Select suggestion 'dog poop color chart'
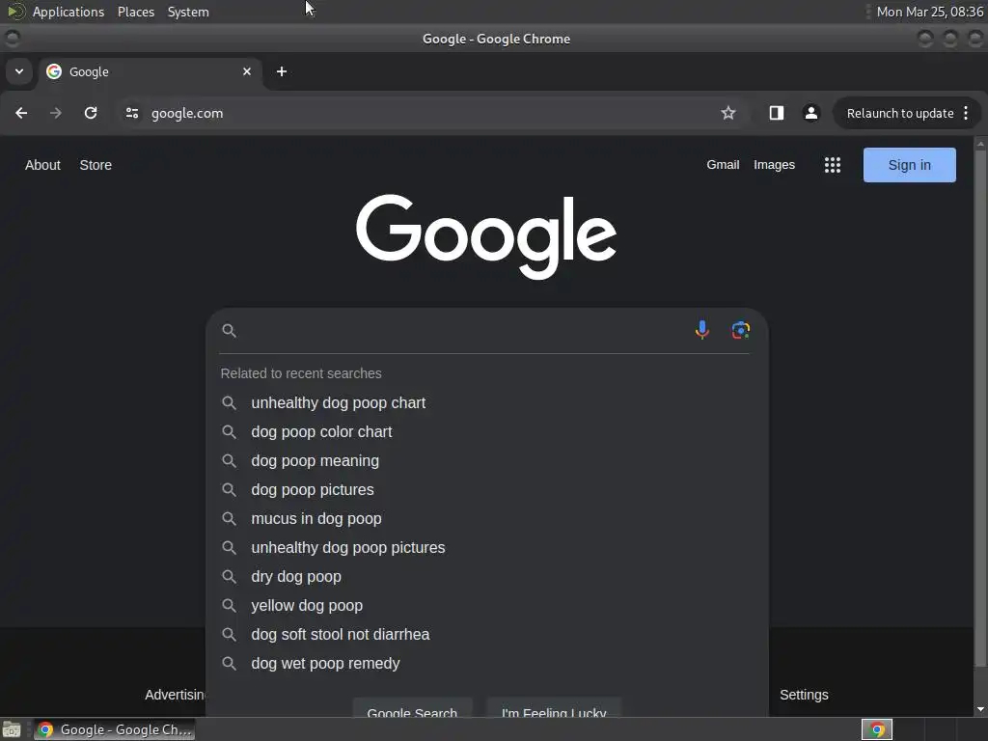Screen dimensions: 988x741 pyautogui.click(x=321, y=431)
